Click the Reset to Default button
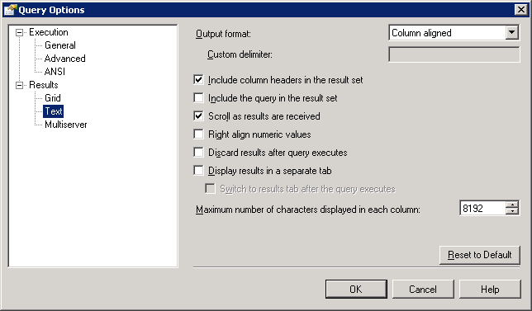The image size is (532, 311). tap(479, 255)
